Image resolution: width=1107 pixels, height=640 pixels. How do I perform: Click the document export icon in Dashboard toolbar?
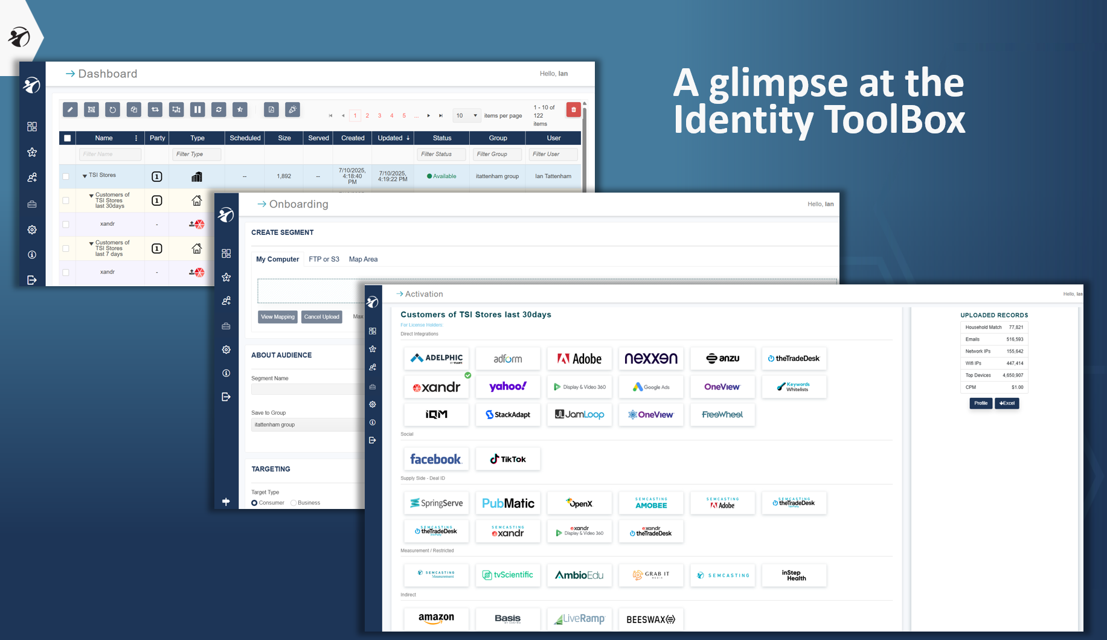click(271, 109)
